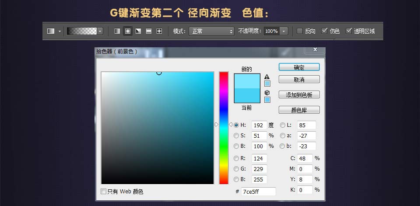Click the web-safe color cube icon
The image size is (420, 206).
[267, 93]
